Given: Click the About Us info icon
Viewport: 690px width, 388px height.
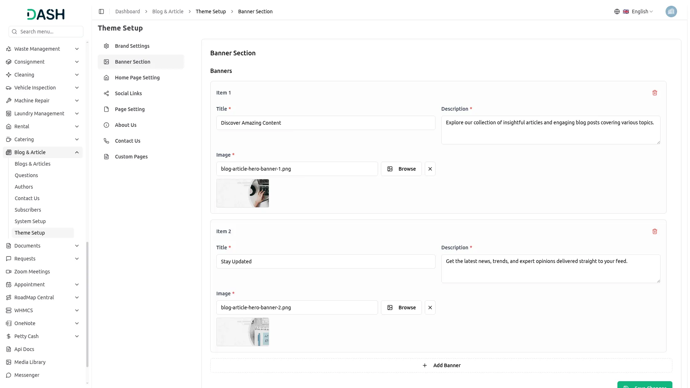Looking at the screenshot, I should [106, 125].
